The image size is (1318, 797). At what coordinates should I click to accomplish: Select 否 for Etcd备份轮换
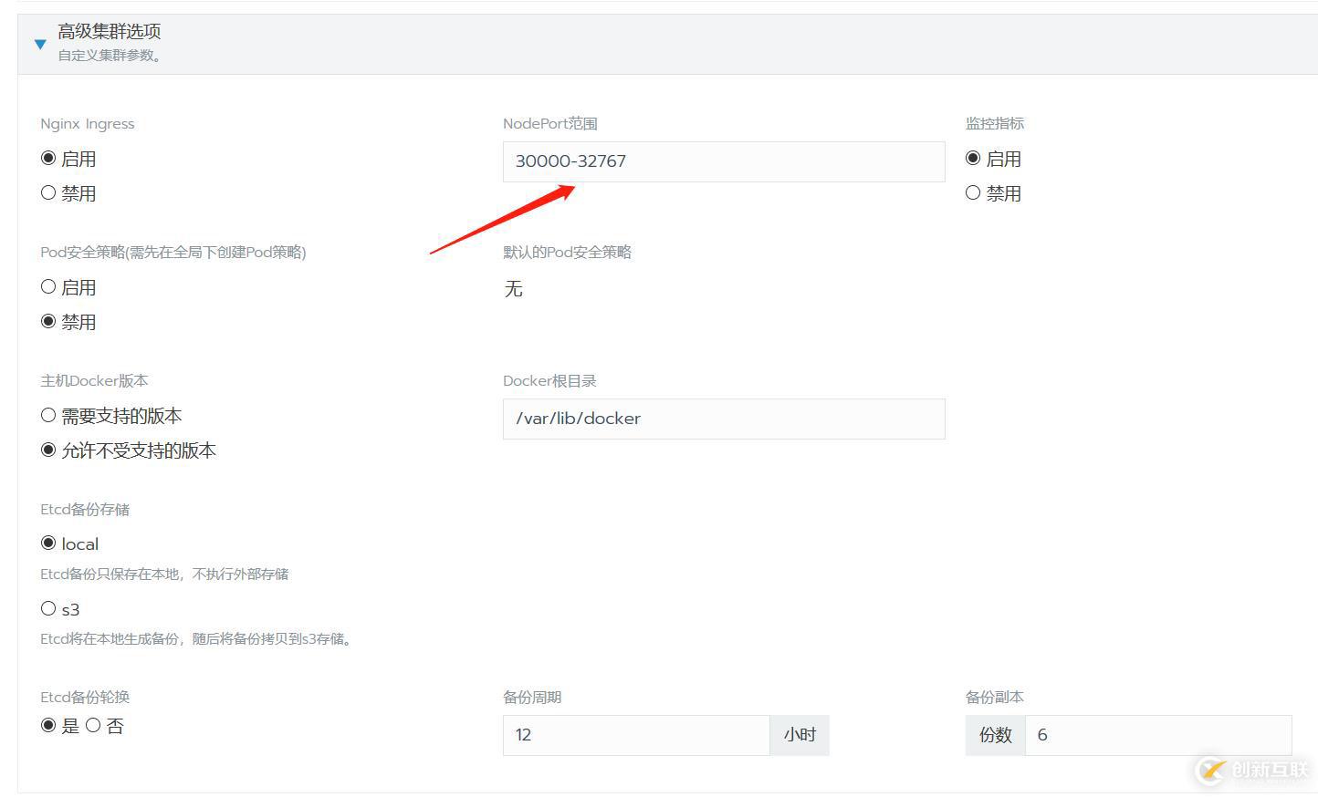(93, 726)
